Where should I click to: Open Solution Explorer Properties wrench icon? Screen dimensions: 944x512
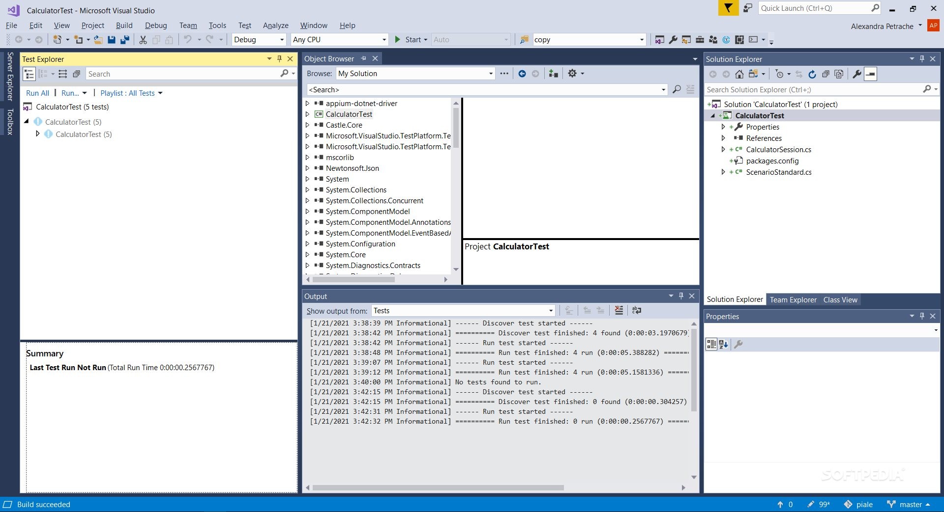(x=856, y=74)
